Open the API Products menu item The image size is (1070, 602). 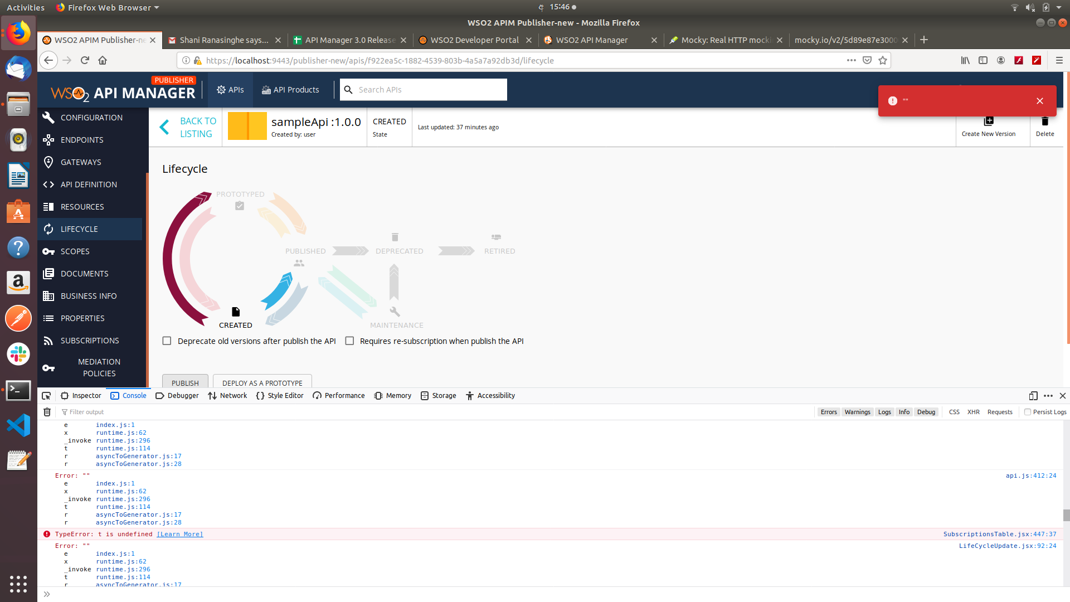click(x=290, y=90)
